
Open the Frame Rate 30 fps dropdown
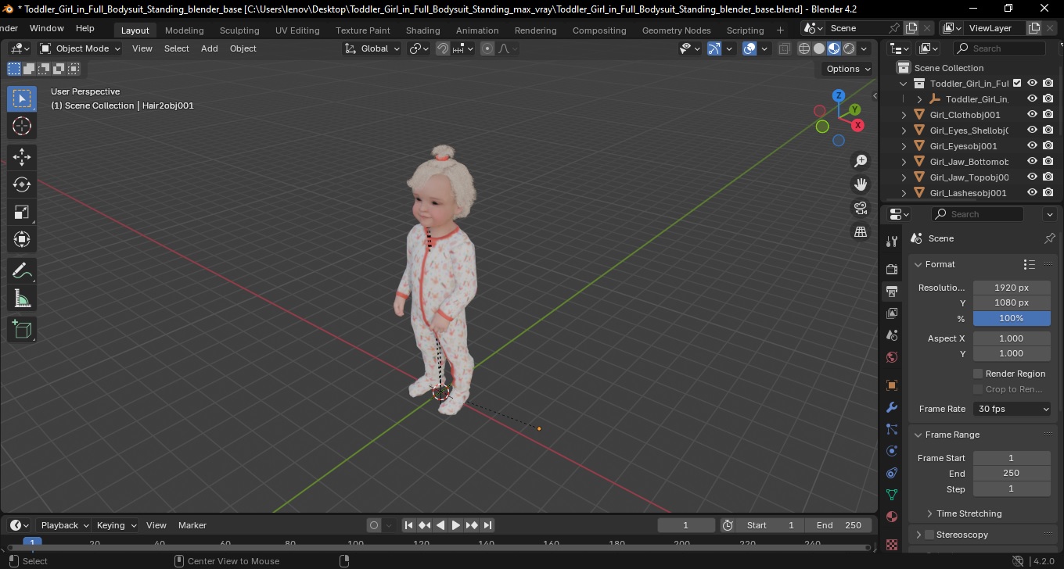[x=1012, y=409]
